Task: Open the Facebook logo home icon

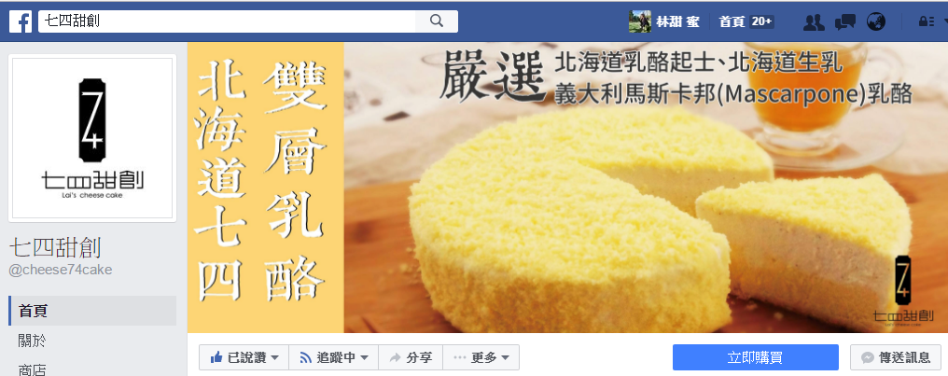Action: click(21, 21)
